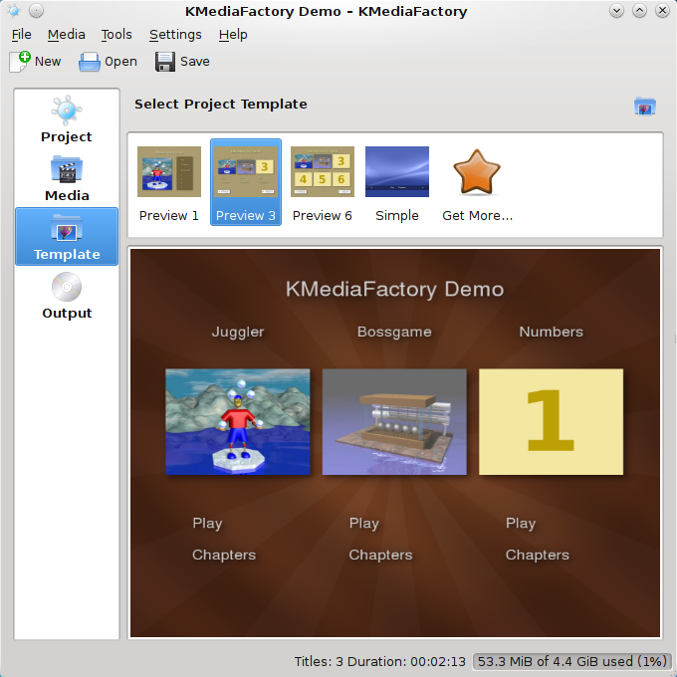The height and width of the screenshot is (677, 677).
Task: Open the Project section in sidebar
Action: coord(67,119)
